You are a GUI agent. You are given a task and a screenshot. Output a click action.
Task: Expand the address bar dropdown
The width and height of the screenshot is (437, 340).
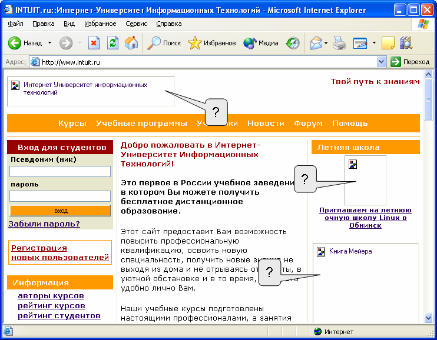[x=381, y=62]
